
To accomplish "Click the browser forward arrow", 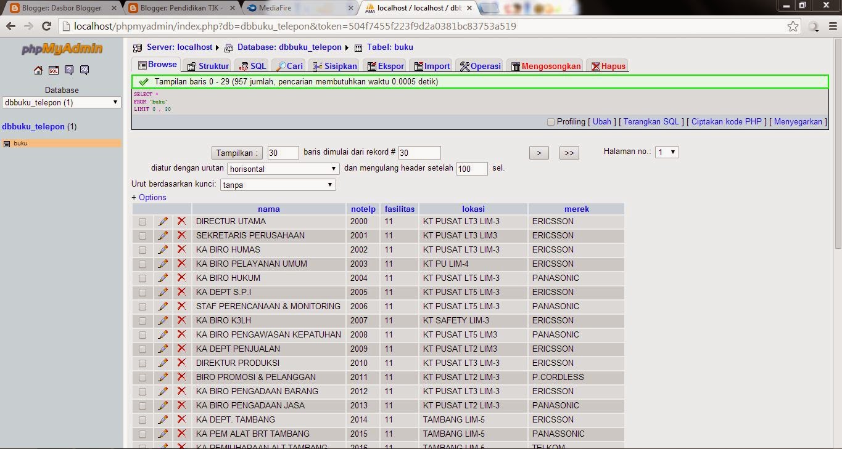I will point(28,26).
